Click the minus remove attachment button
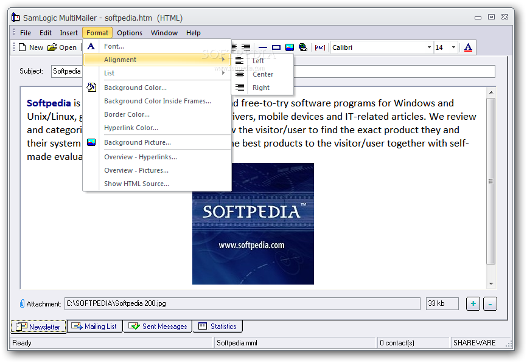The height and width of the screenshot is (363, 527). [490, 303]
